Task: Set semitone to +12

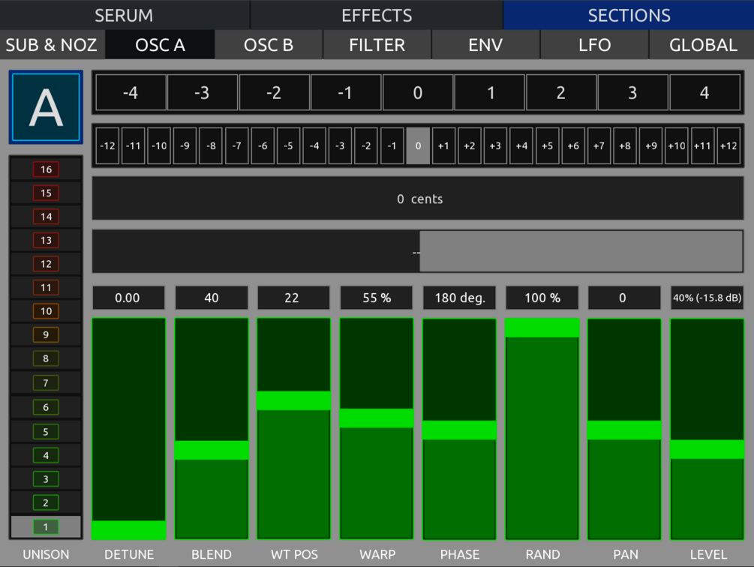Action: point(728,145)
